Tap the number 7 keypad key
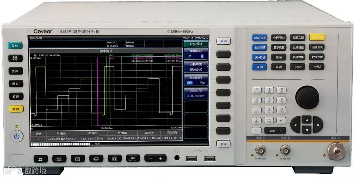 coord(257,90)
